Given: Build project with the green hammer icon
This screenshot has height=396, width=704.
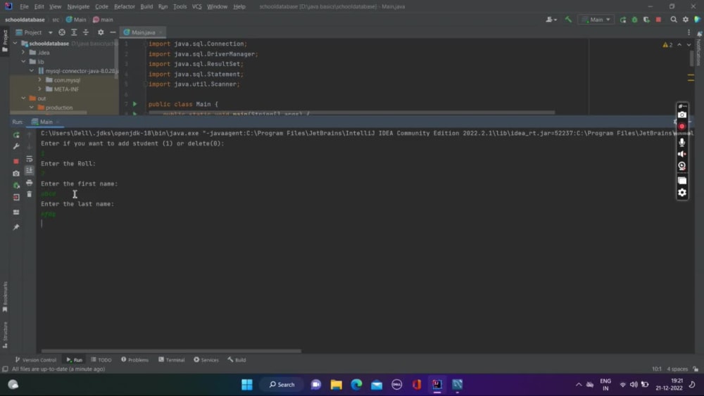Looking at the screenshot, I should point(568,19).
